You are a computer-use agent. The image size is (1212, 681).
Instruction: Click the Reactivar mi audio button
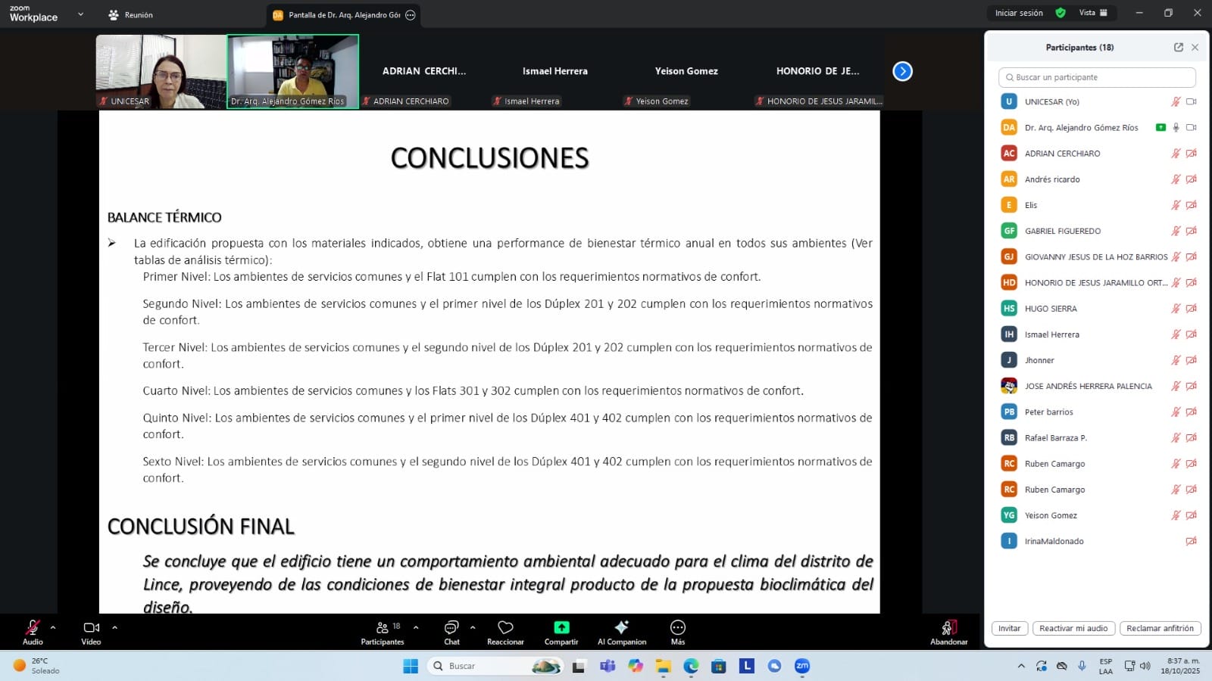tap(1073, 628)
